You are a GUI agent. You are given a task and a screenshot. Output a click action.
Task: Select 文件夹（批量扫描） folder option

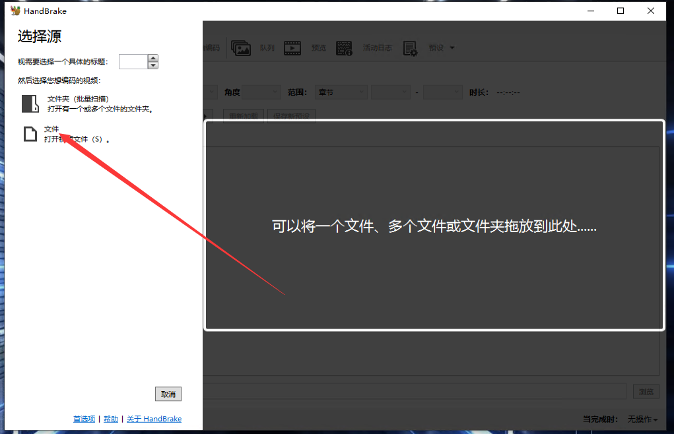[78, 99]
